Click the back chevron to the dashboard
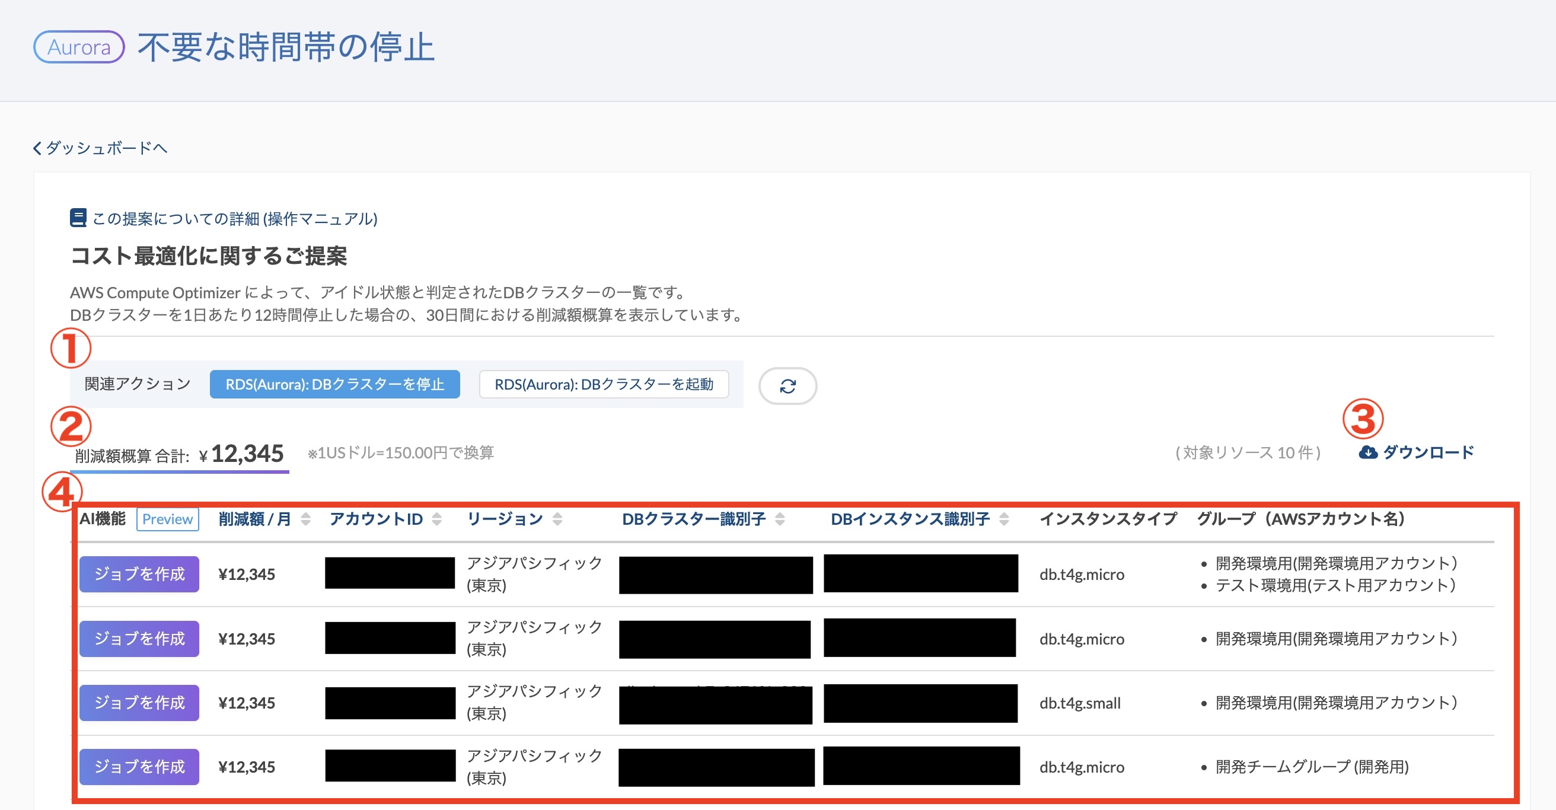 [37, 148]
